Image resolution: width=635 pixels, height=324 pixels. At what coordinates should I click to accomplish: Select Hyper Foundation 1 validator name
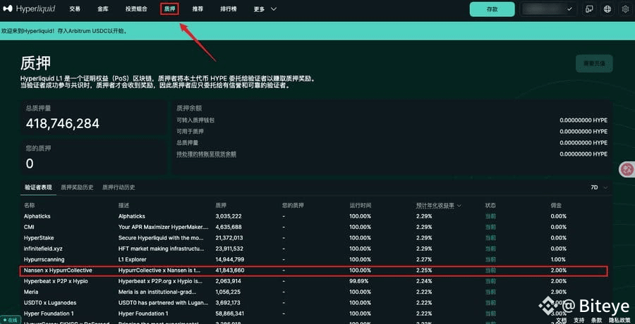click(x=49, y=313)
